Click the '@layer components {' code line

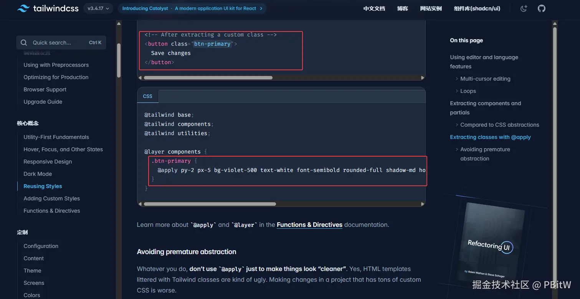click(x=176, y=152)
